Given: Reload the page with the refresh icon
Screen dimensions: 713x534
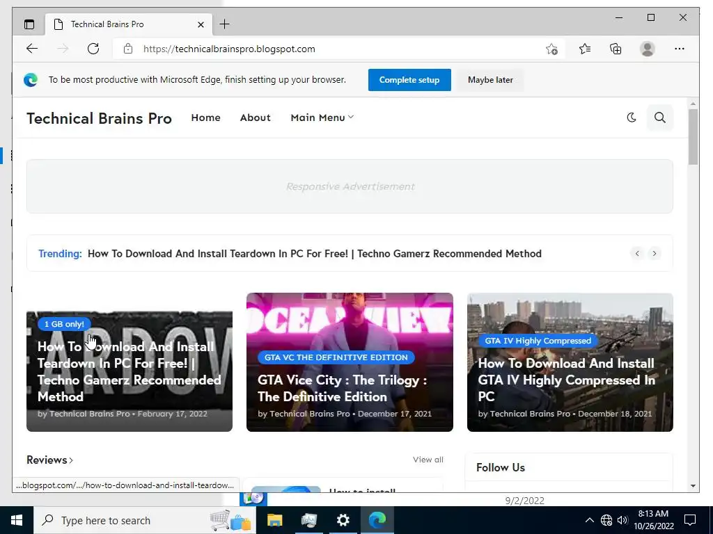Looking at the screenshot, I should [x=93, y=49].
